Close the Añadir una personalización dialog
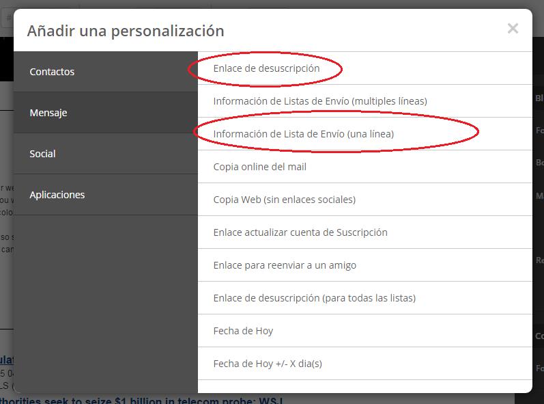 point(513,29)
